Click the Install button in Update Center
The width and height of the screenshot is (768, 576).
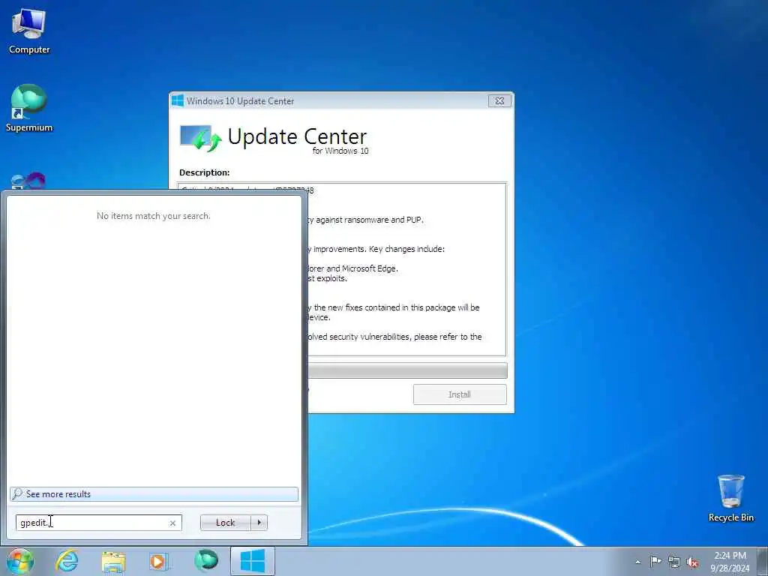click(460, 394)
